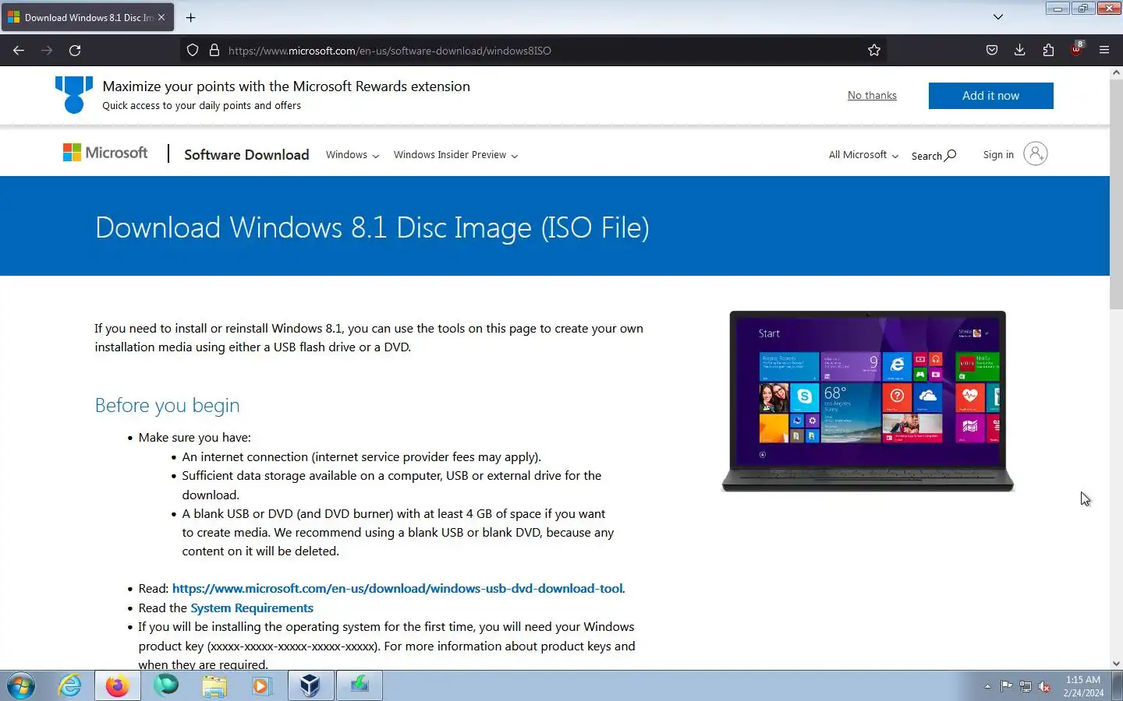Click the account avatar icon
The image size is (1123, 701).
1035,154
